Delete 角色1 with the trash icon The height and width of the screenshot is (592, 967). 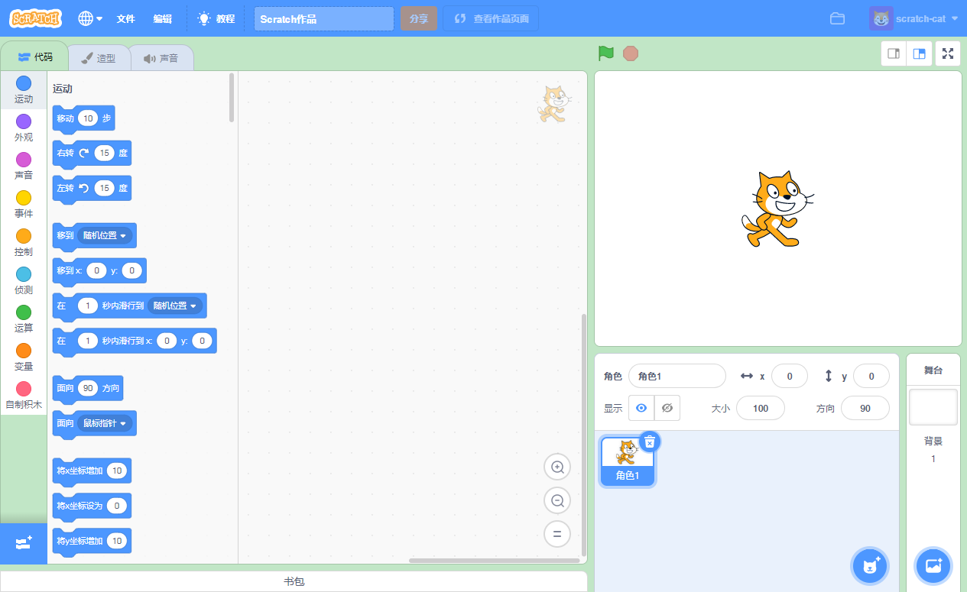(650, 442)
